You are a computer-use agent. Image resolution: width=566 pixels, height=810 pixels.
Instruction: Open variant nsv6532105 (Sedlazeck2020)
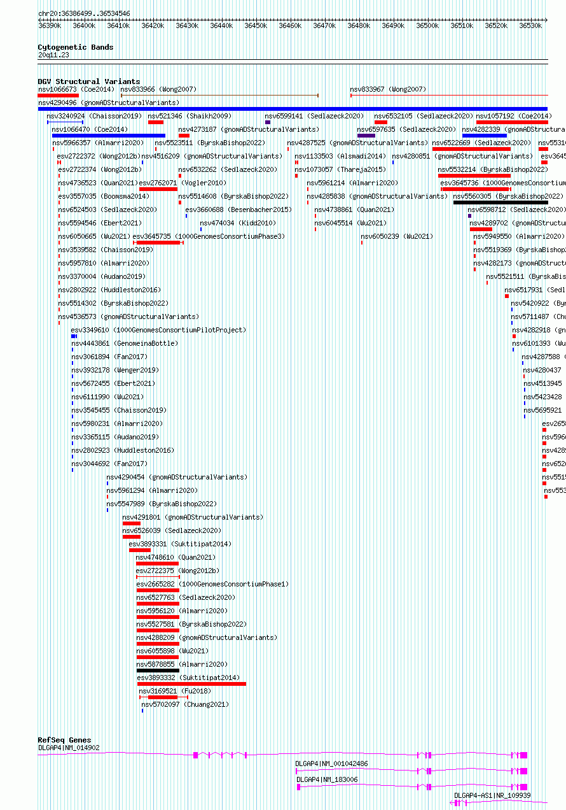[x=424, y=117]
